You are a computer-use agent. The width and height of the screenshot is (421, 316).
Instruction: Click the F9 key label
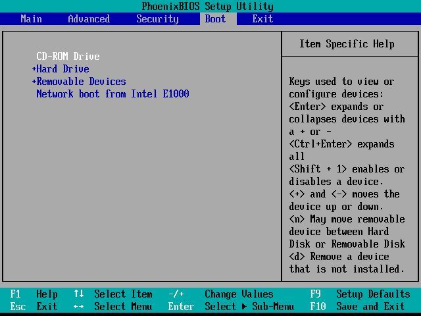(x=316, y=294)
